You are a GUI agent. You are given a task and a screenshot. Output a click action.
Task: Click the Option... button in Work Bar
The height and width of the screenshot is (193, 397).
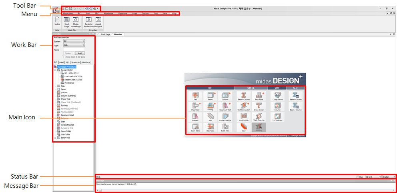(x=68, y=53)
